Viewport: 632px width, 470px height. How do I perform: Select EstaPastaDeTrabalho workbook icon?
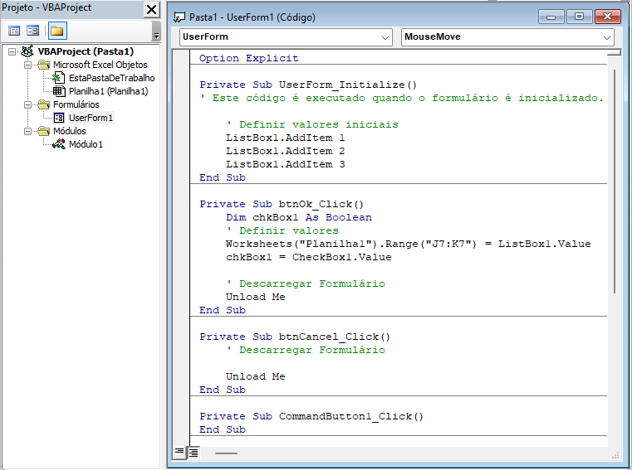click(59, 78)
